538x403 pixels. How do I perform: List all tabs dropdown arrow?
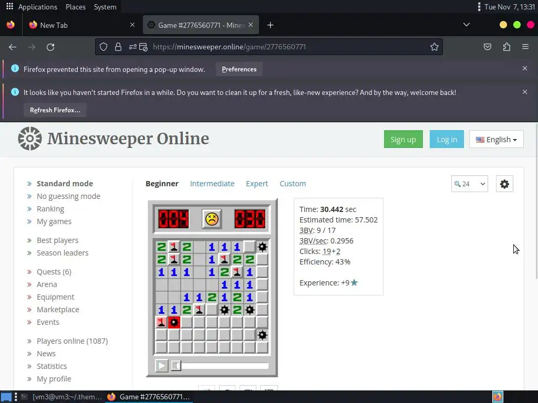[x=467, y=25]
